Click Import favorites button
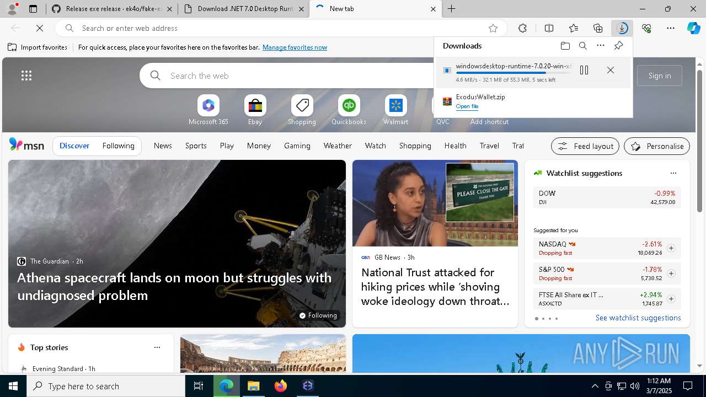Image resolution: width=706 pixels, height=397 pixels. pyautogui.click(x=38, y=47)
